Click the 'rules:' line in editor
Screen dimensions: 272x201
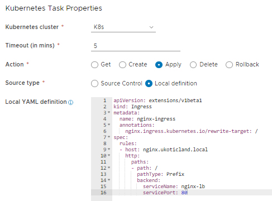click(128, 143)
